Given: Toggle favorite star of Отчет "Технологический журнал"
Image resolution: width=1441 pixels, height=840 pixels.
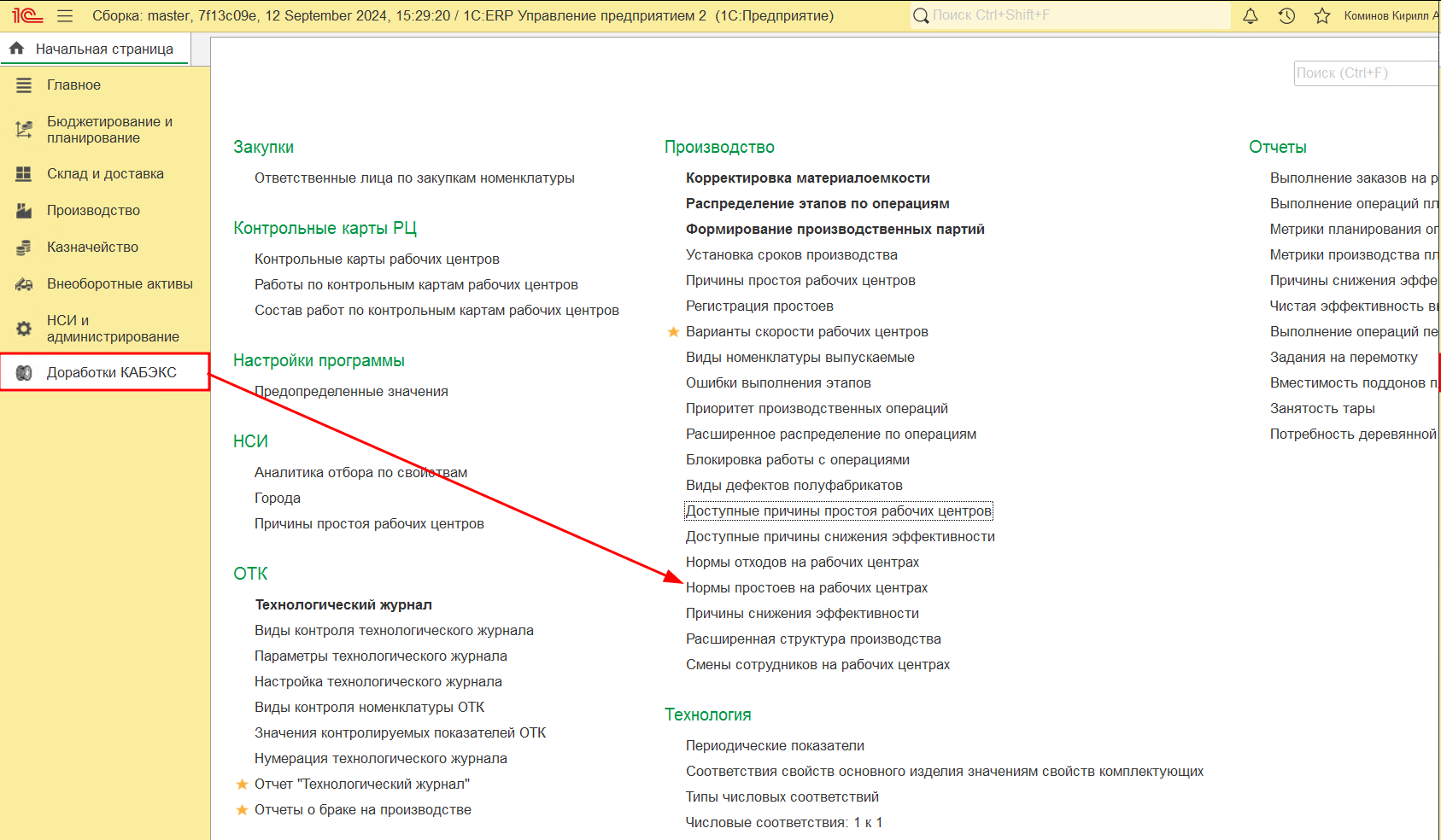Looking at the screenshot, I should [242, 784].
